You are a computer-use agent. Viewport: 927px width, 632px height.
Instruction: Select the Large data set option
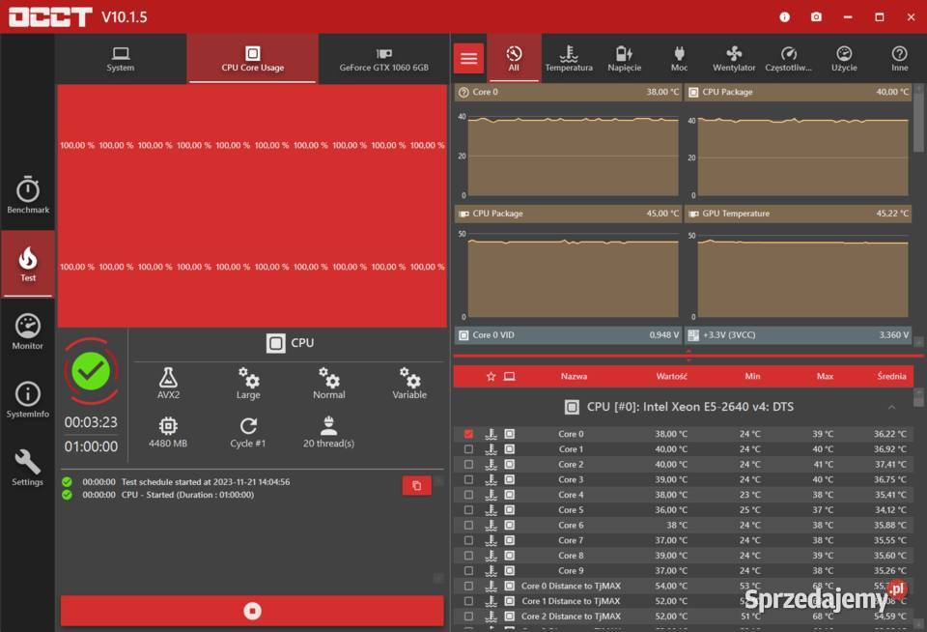click(x=248, y=383)
